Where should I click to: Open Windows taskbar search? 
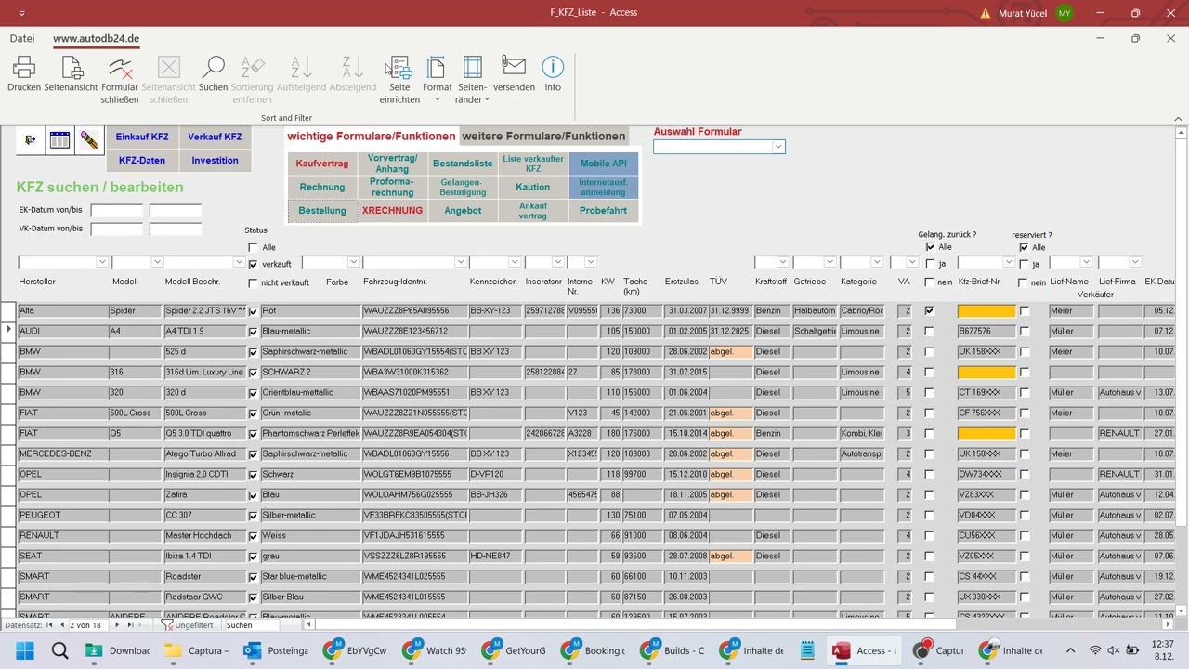click(60, 650)
